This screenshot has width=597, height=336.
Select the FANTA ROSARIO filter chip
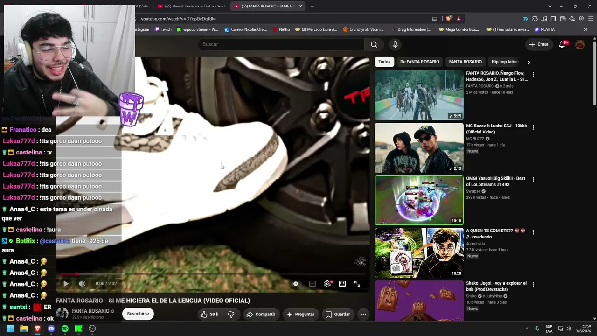(x=465, y=62)
